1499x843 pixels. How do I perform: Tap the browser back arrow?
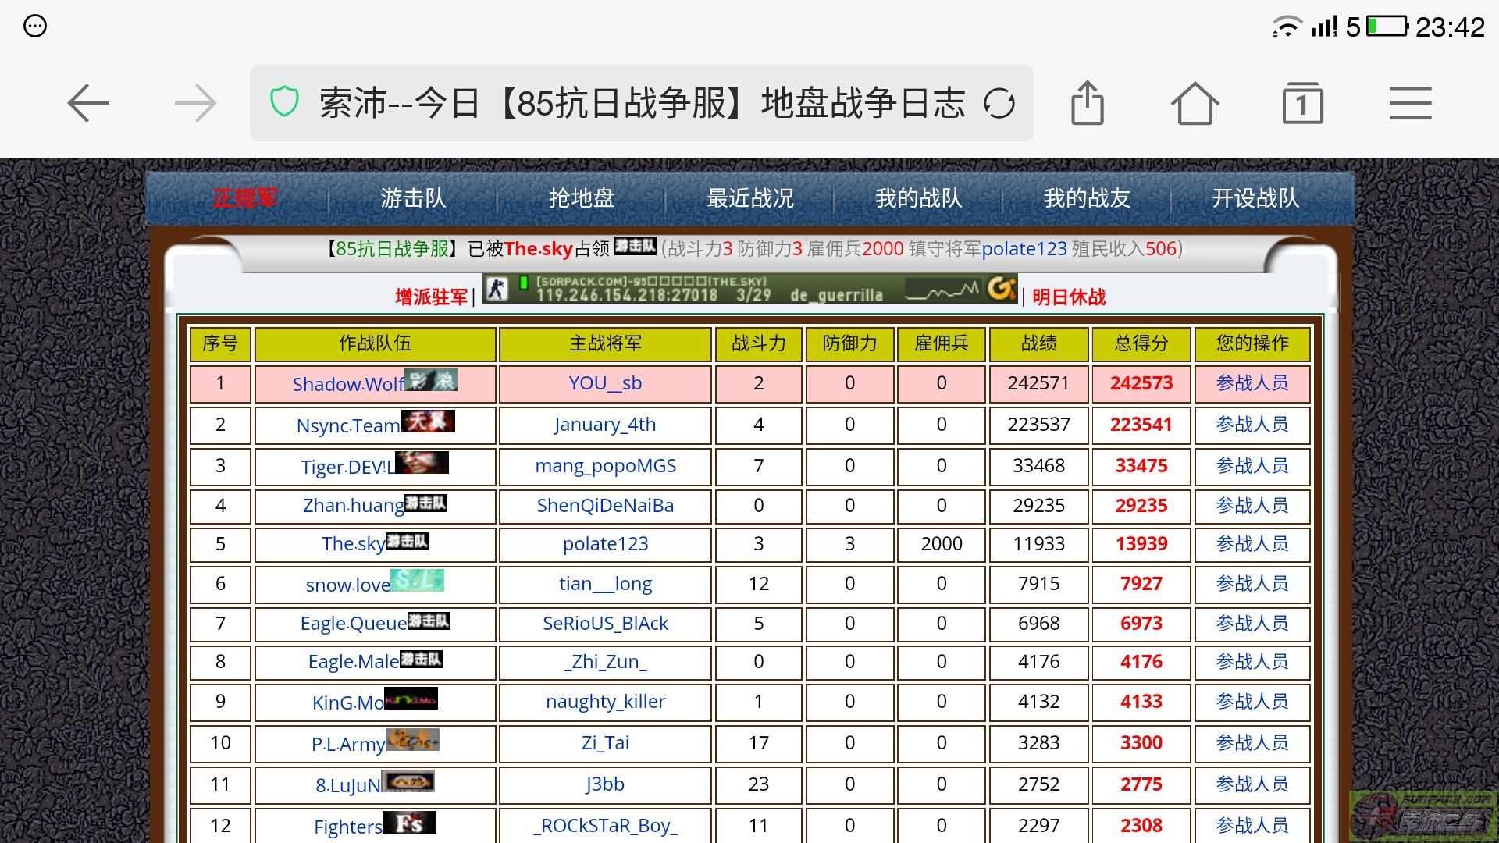[88, 103]
